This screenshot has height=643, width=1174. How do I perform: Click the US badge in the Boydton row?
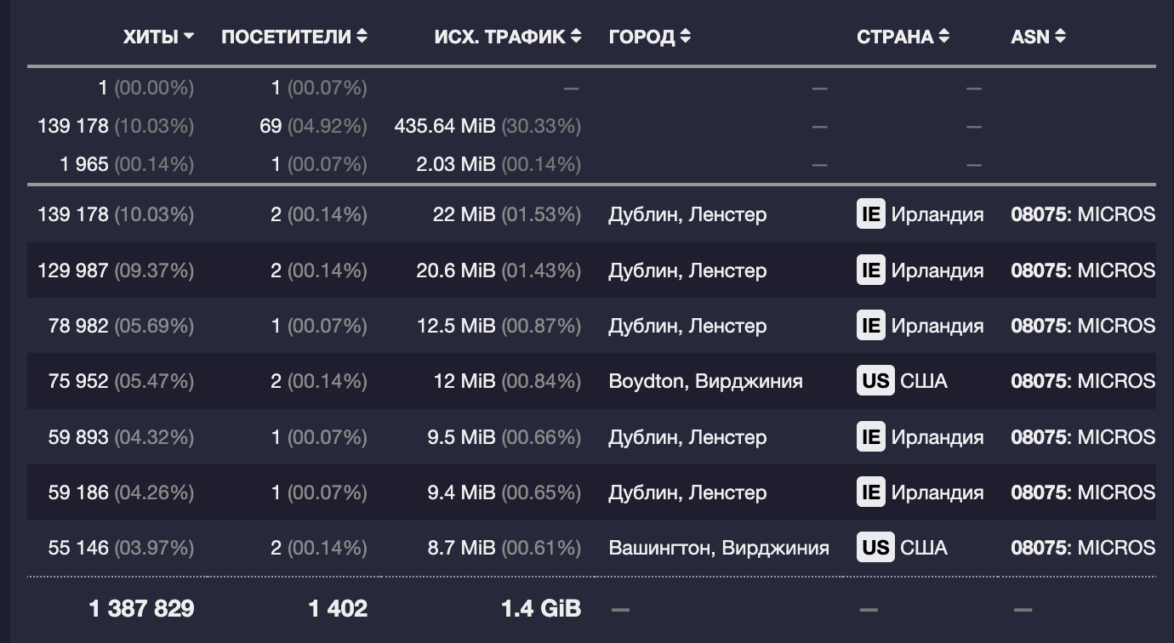click(x=875, y=381)
